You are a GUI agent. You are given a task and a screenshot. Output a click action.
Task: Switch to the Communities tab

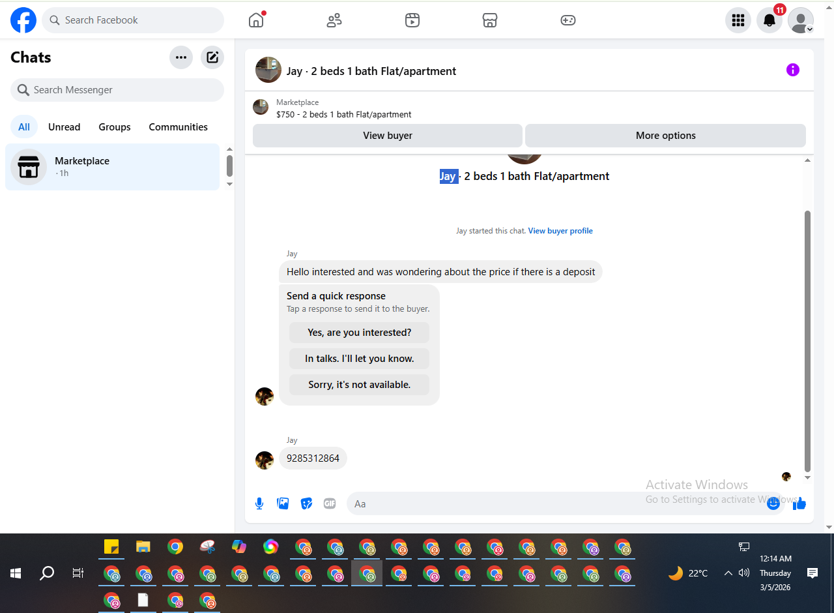[x=178, y=127]
